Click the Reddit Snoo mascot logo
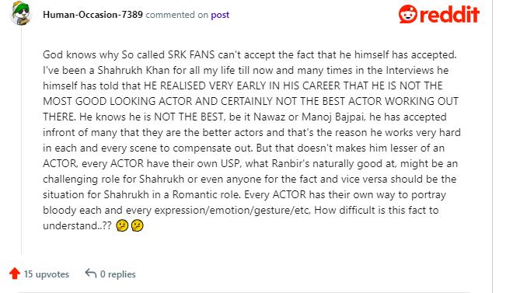The width and height of the screenshot is (527, 293). tap(407, 14)
